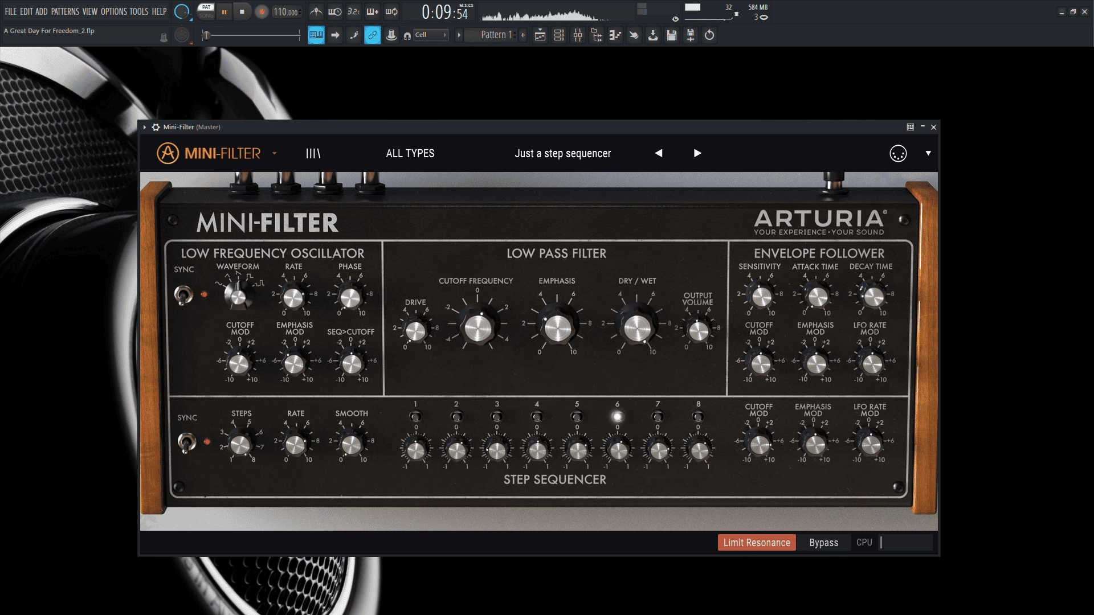Toggle overdub blend recording icon
The width and height of the screenshot is (1094, 615).
pos(373,11)
